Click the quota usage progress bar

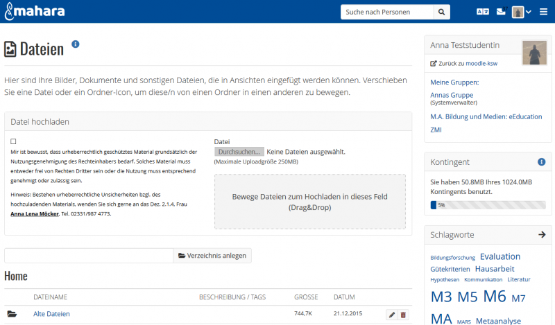point(488,205)
